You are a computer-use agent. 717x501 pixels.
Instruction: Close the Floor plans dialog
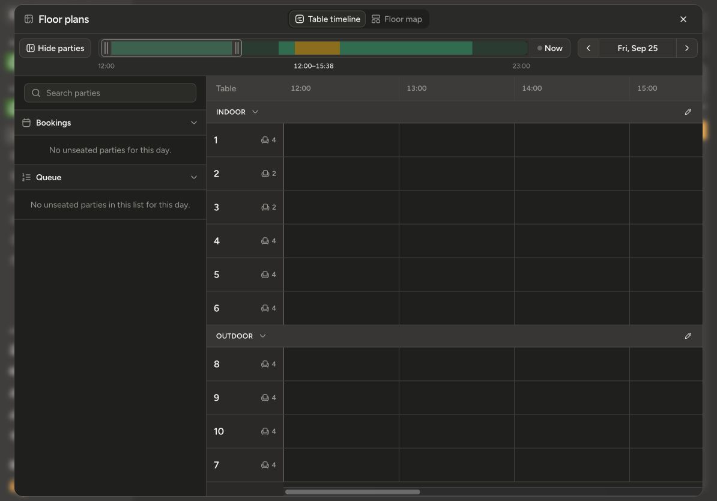[683, 19]
